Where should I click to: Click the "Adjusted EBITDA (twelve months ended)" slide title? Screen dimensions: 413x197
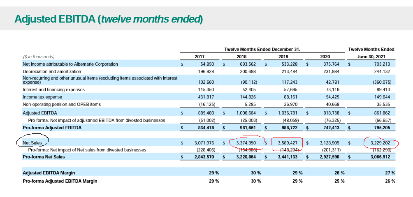click(x=108, y=19)
